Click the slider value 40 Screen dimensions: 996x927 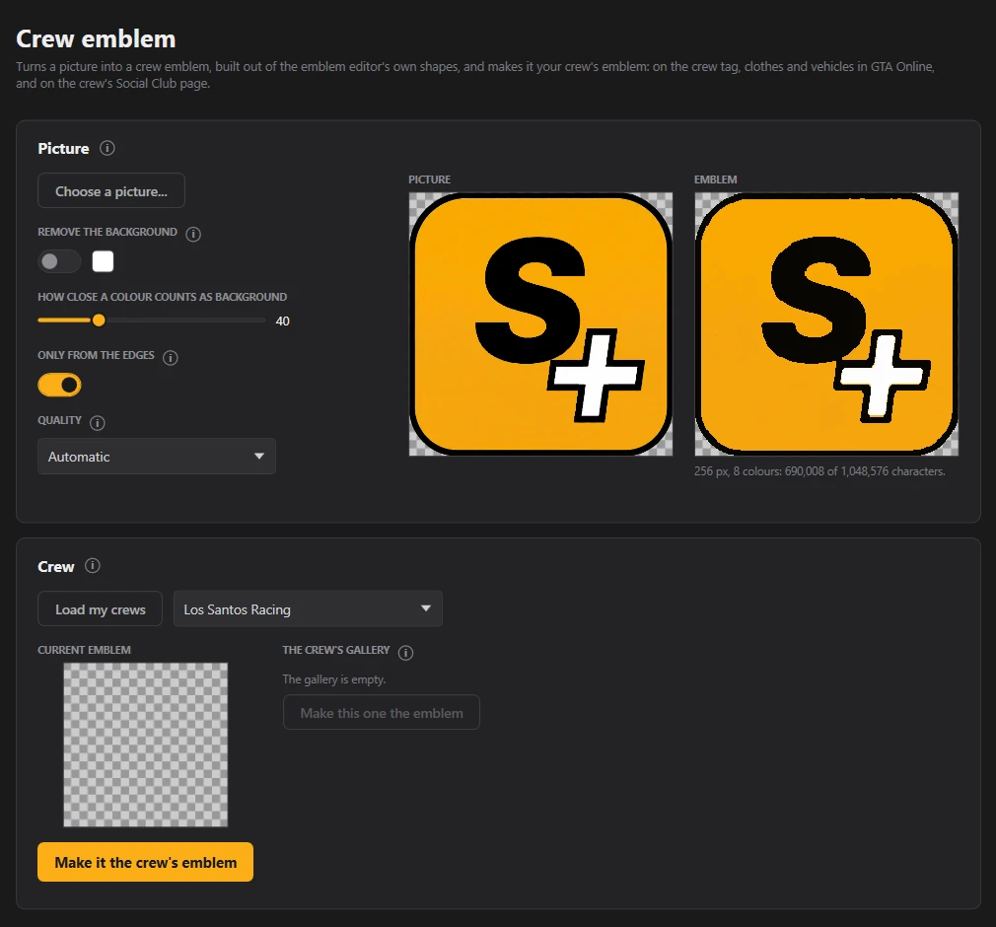pos(283,321)
